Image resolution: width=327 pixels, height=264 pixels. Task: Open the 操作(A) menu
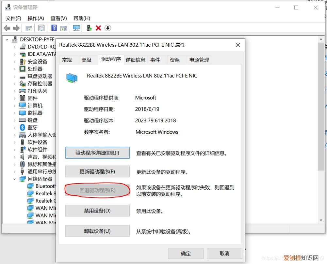(36, 18)
